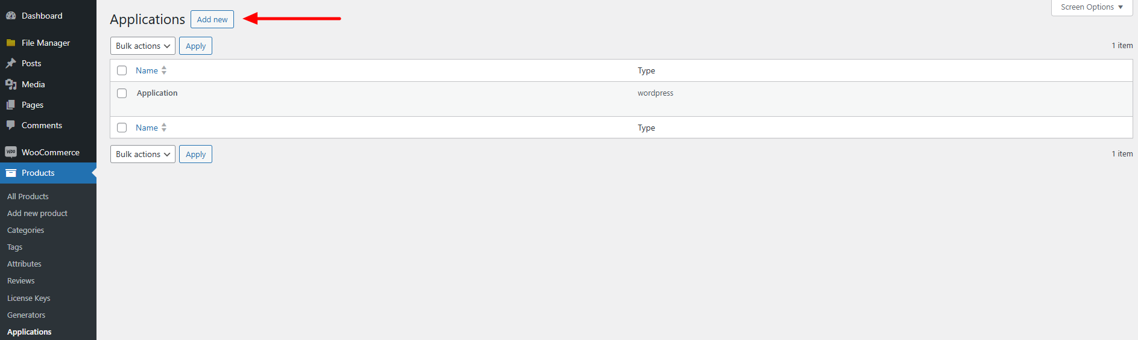Click the Dashboard gauge icon

coord(11,16)
